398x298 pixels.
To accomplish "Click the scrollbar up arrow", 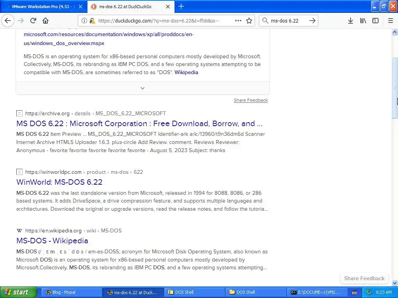I will pyautogui.click(x=395, y=32).
